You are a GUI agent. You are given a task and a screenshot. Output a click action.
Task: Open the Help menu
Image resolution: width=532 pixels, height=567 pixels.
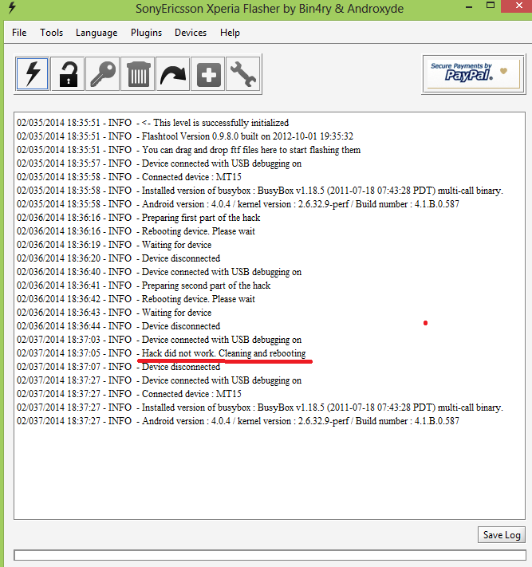tap(230, 33)
